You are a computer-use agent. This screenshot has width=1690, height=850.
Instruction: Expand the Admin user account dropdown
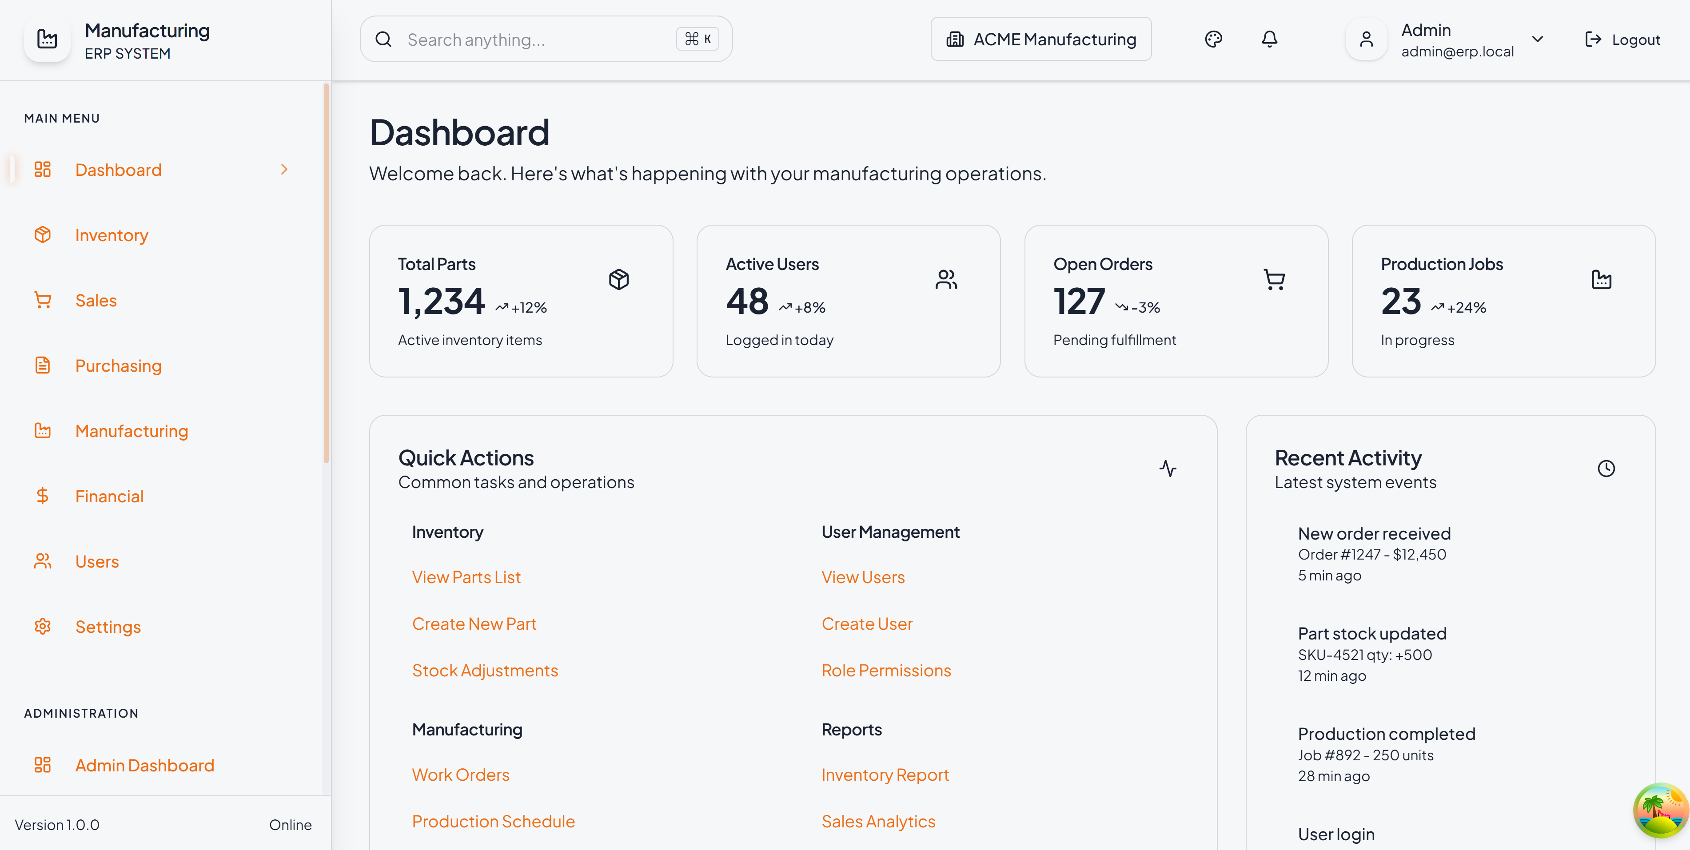pyautogui.click(x=1537, y=40)
